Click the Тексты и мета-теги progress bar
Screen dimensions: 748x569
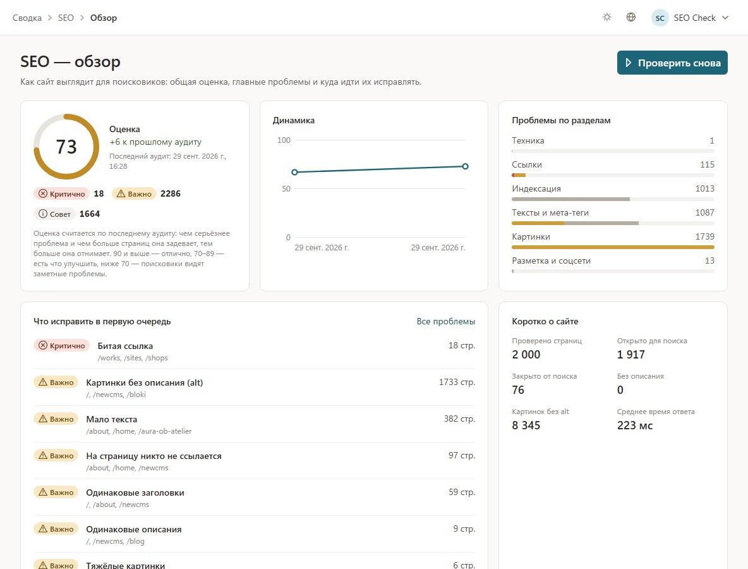[613, 223]
